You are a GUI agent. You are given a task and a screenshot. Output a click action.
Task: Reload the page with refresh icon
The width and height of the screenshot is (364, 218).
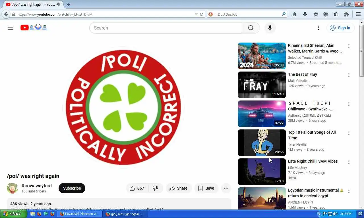tap(201, 14)
